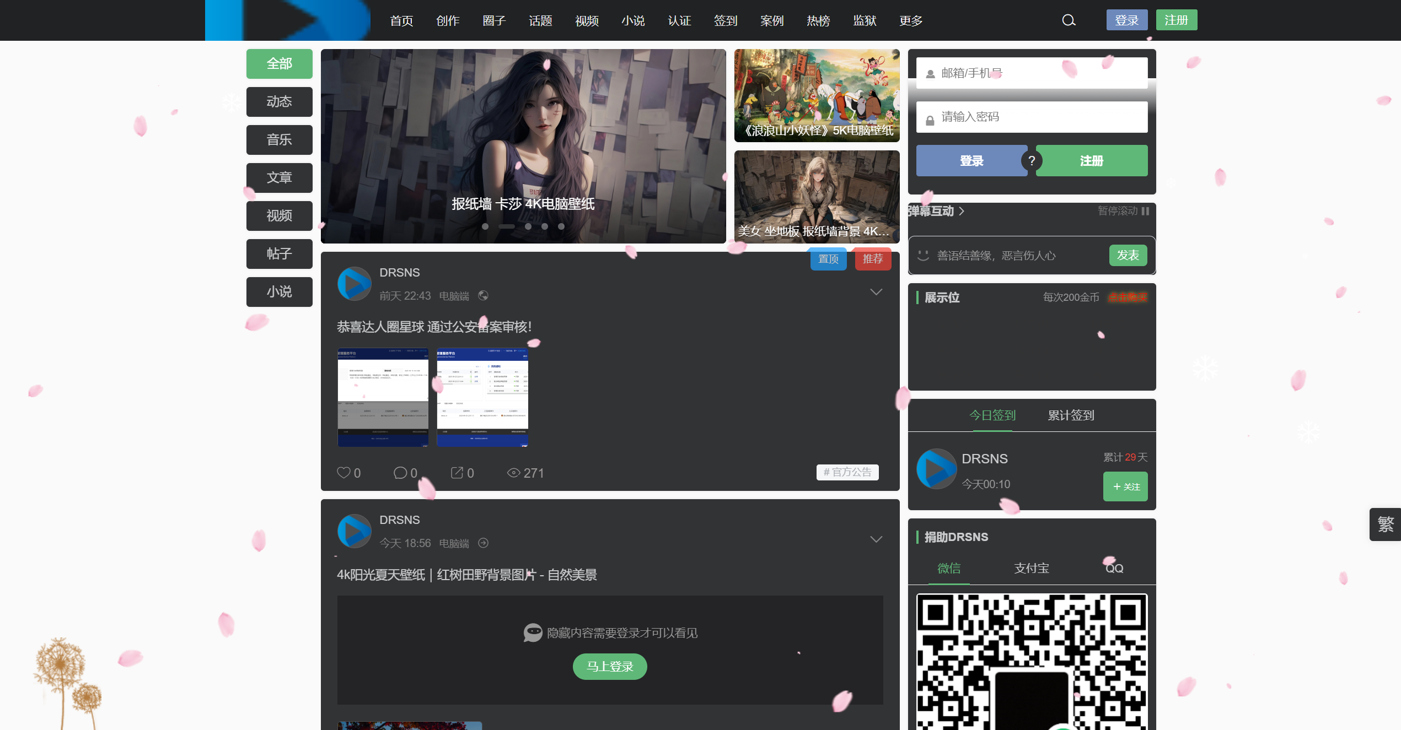Click the search magnifier icon in header

(x=1069, y=20)
